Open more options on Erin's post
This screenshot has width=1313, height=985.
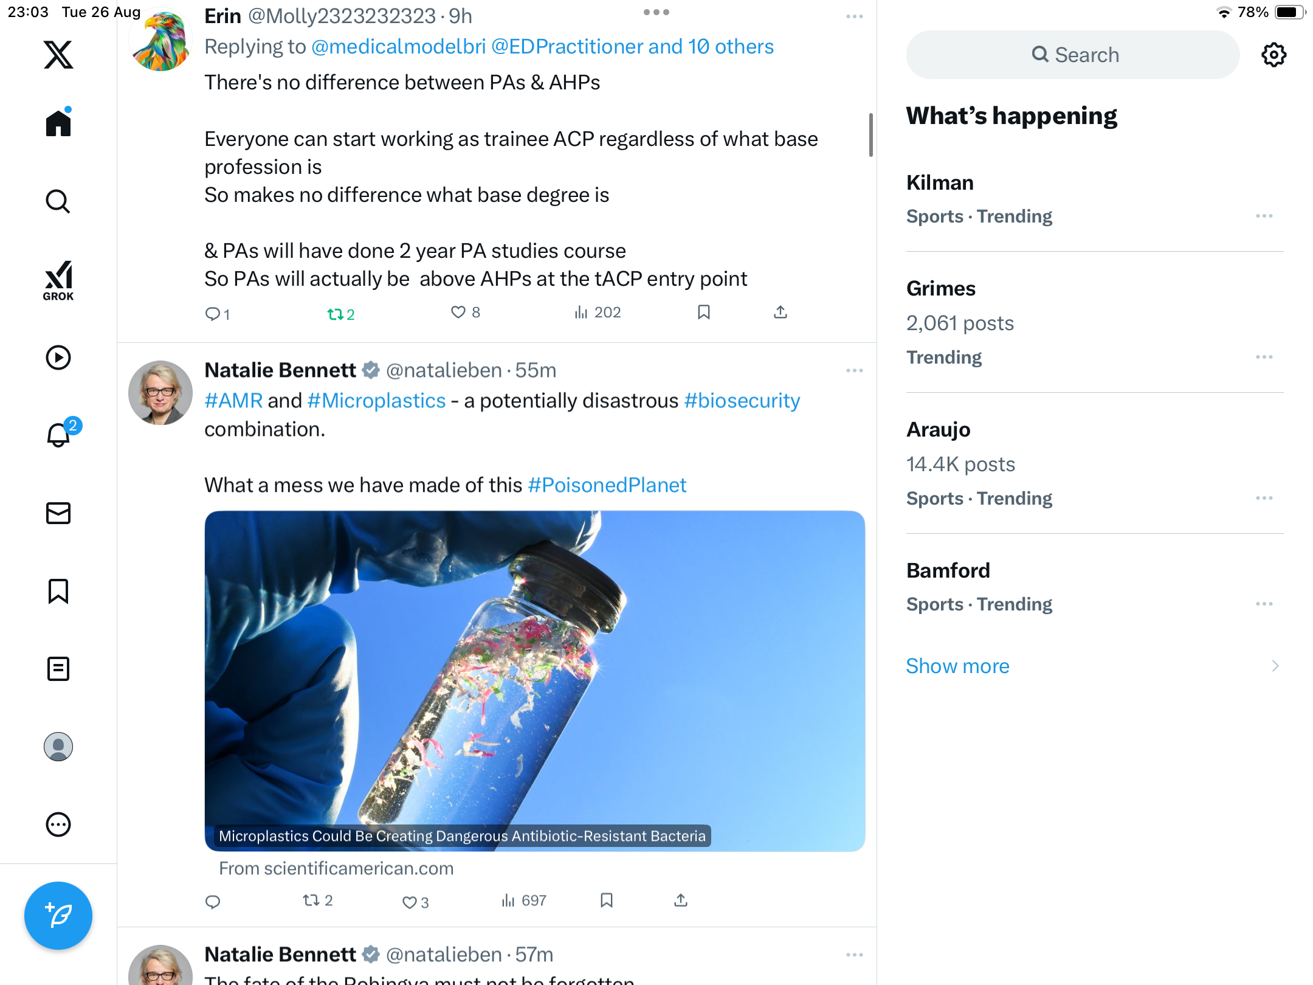click(855, 16)
